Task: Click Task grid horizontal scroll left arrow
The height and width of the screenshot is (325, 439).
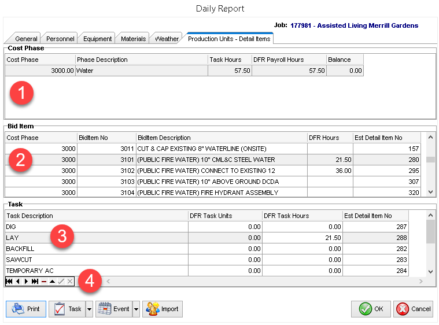Action: 108,281
